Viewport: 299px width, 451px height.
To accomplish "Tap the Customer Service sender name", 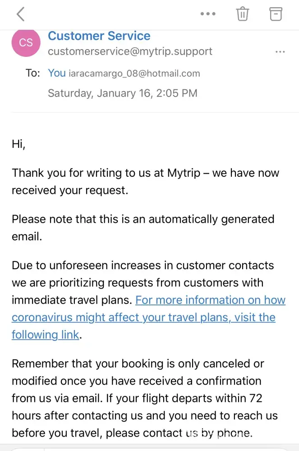I will click(x=99, y=36).
